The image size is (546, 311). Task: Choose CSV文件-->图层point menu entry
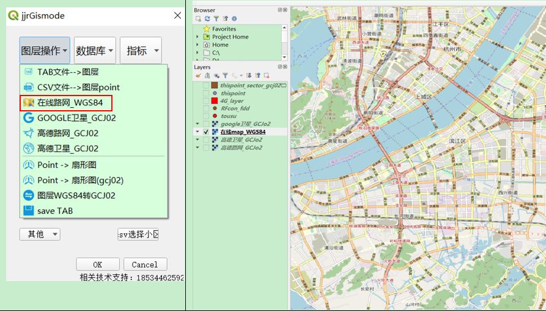pyautogui.click(x=94, y=87)
